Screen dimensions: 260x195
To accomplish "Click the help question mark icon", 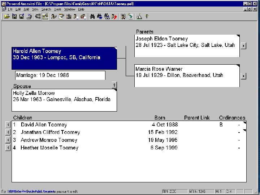I will click(x=147, y=16).
